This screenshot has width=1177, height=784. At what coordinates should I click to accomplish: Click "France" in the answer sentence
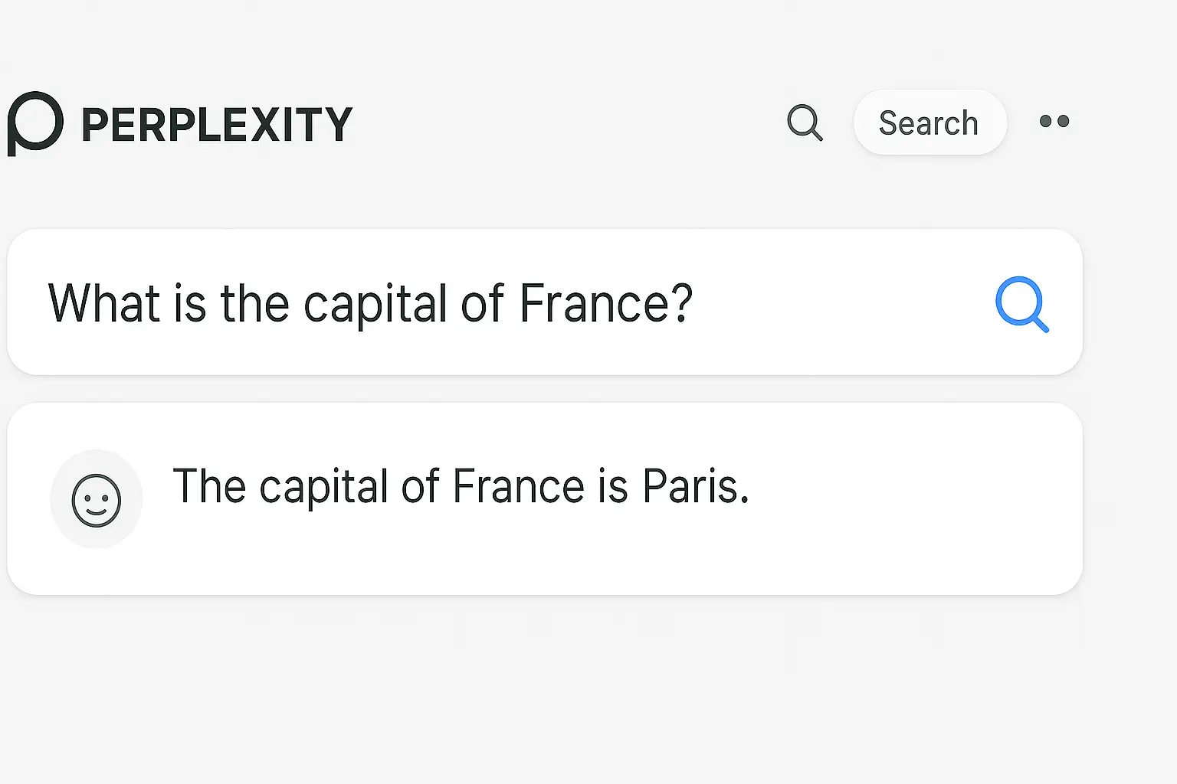coord(519,486)
